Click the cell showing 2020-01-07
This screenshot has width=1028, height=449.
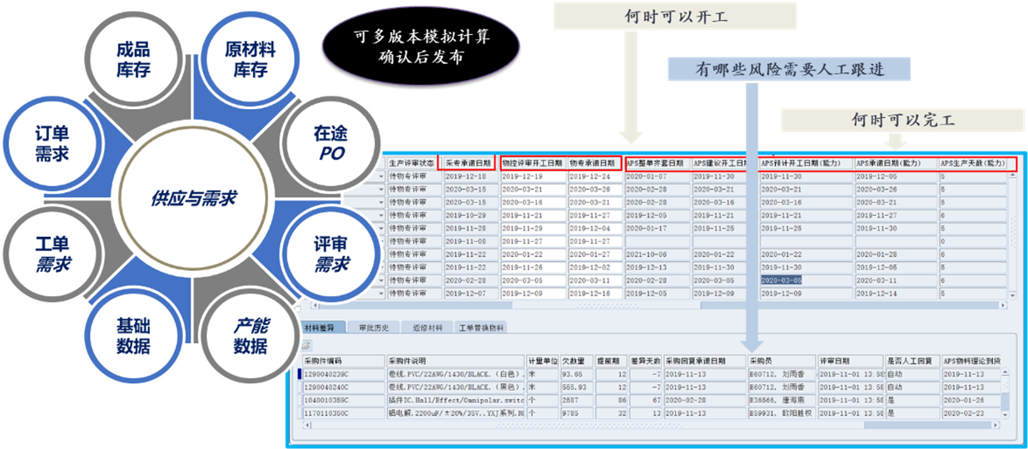657,176
